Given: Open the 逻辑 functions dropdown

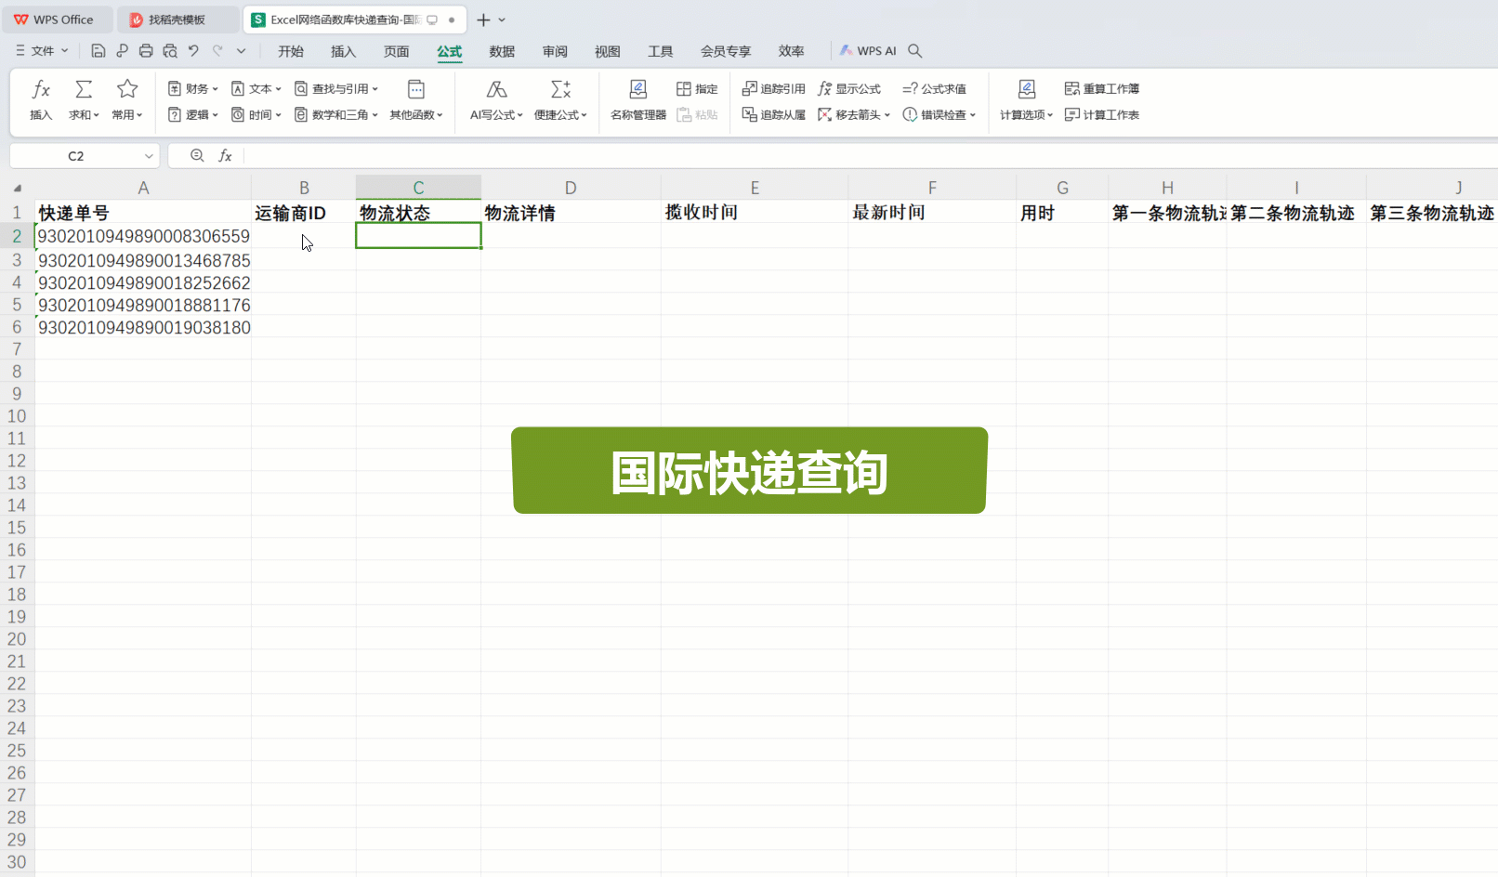Looking at the screenshot, I should [x=192, y=115].
